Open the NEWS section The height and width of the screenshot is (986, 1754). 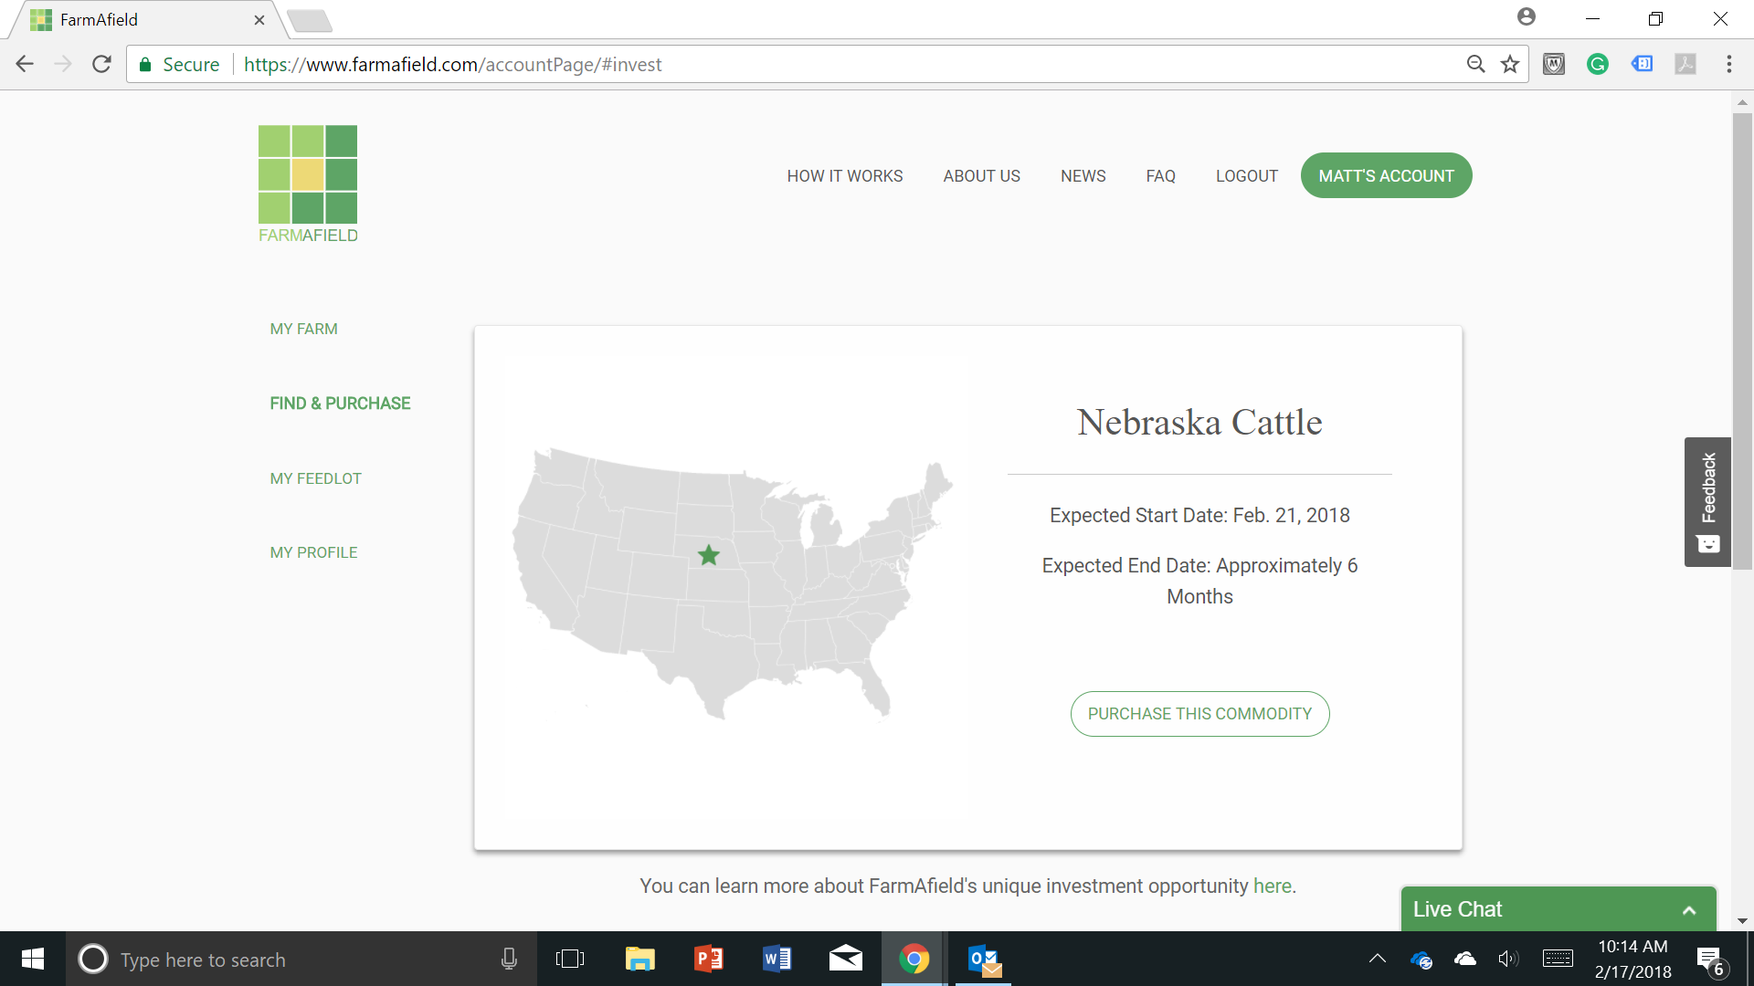click(x=1083, y=176)
